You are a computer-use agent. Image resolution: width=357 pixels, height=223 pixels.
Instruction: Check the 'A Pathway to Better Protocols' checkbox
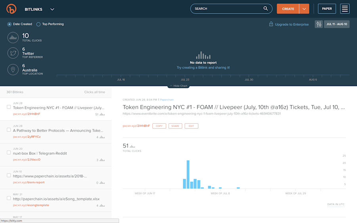tap(9, 130)
